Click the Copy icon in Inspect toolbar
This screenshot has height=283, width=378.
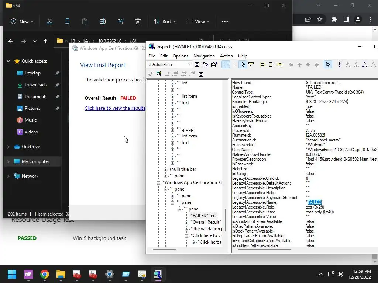point(205,64)
